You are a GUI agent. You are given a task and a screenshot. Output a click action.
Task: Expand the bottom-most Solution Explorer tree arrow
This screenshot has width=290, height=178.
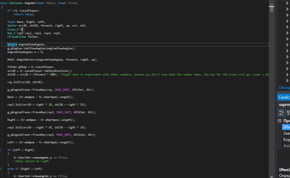pyautogui.click(x=287, y=80)
